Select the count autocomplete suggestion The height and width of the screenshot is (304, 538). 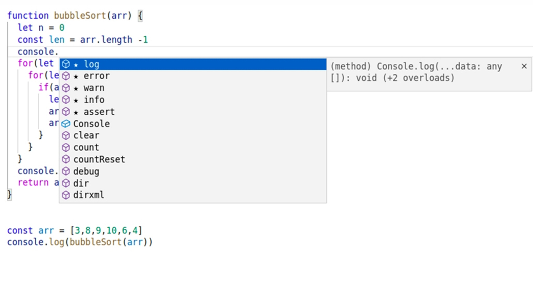point(193,147)
